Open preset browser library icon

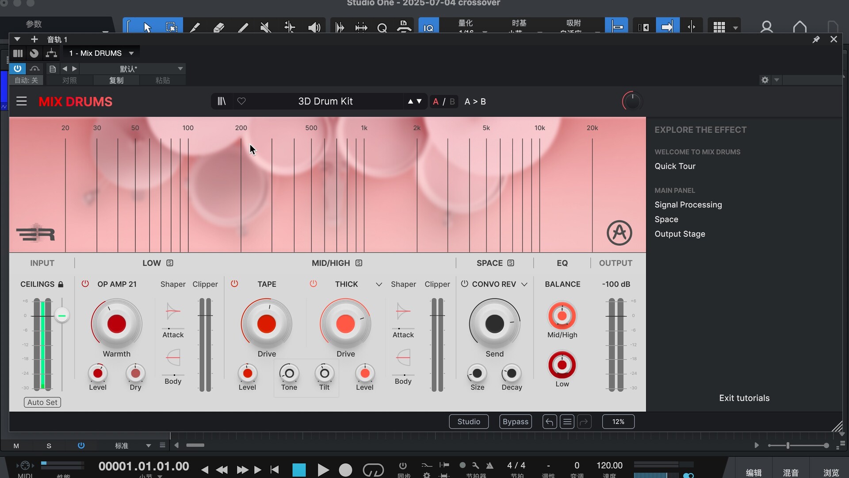[x=222, y=101]
